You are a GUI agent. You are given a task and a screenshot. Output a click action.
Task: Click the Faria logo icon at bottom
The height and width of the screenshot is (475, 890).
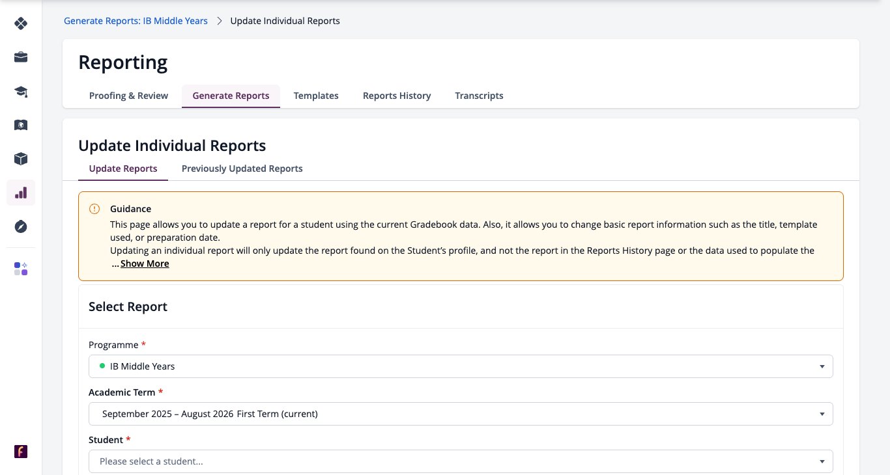pos(21,452)
